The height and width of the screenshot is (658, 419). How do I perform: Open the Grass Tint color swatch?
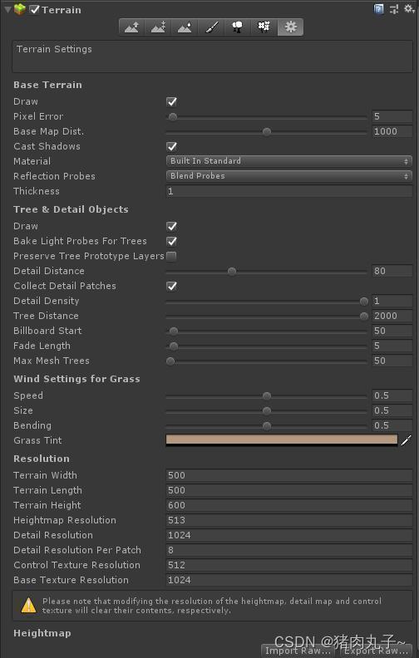tap(282, 440)
